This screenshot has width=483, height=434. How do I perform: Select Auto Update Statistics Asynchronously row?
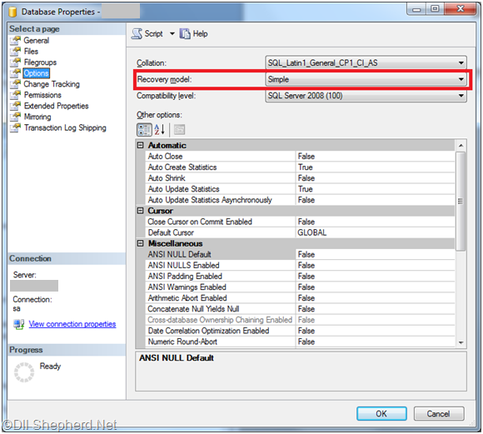pyautogui.click(x=301, y=200)
